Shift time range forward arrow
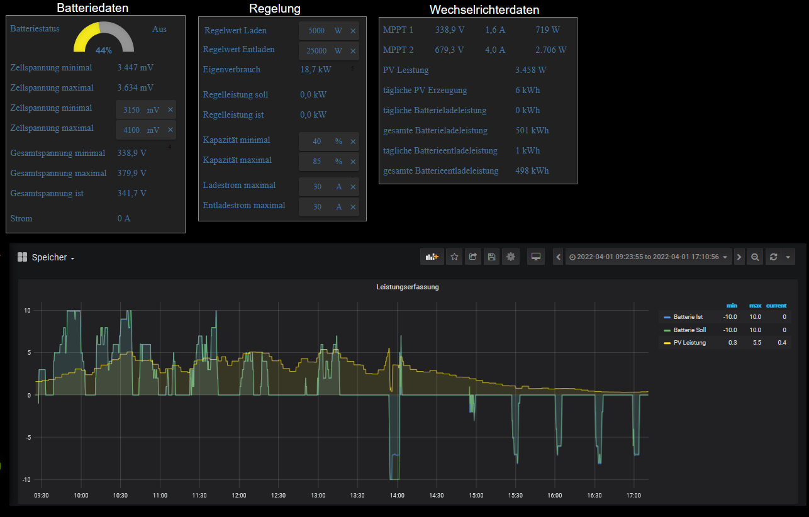The image size is (809, 517). (739, 257)
